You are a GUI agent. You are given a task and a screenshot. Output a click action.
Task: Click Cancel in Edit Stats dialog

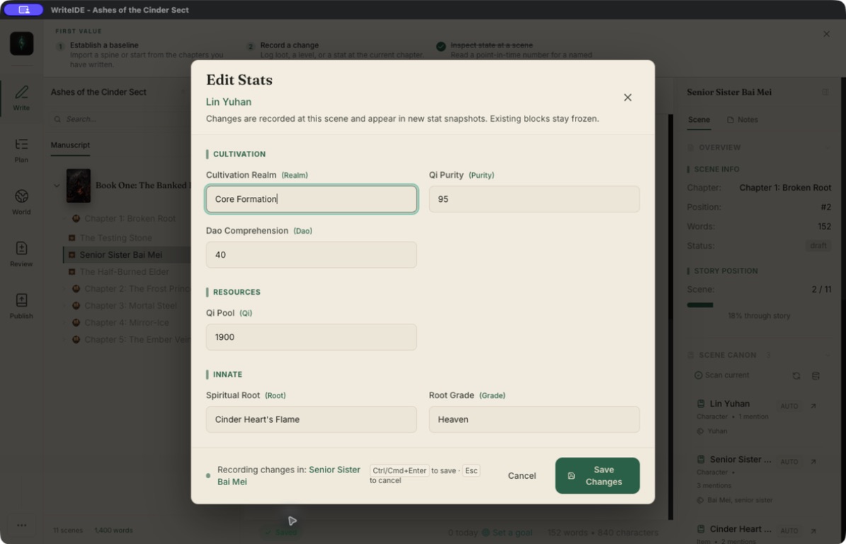tap(522, 475)
